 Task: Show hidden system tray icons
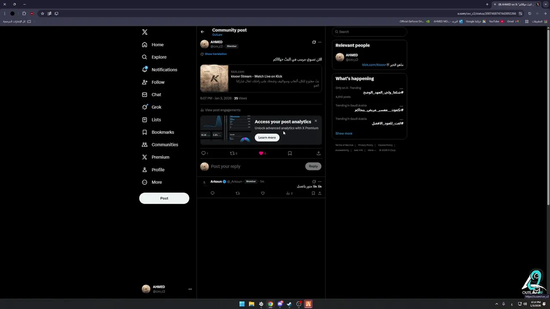point(496,304)
